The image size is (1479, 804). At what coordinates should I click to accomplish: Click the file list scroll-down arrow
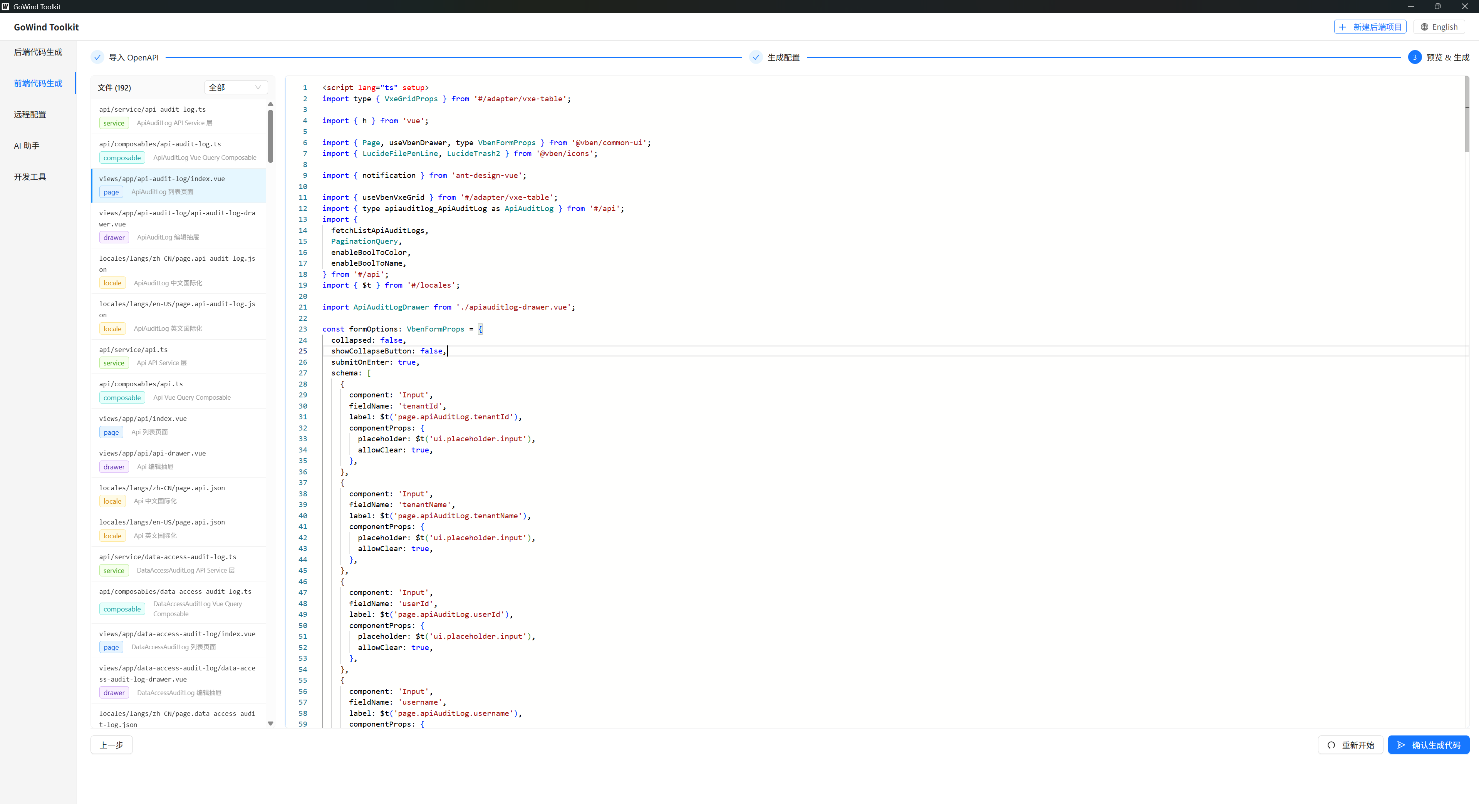click(x=270, y=724)
